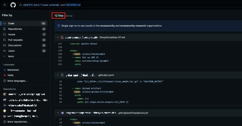242x126 pixels.
Task: Click the red YAML language dot
Action: coord(5,75)
